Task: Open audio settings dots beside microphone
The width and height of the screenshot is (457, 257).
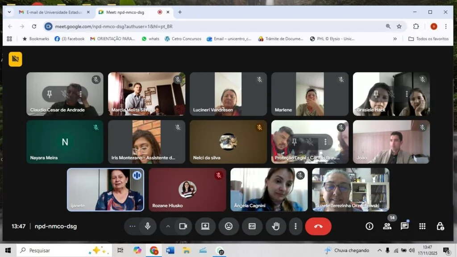Action: [x=132, y=226]
